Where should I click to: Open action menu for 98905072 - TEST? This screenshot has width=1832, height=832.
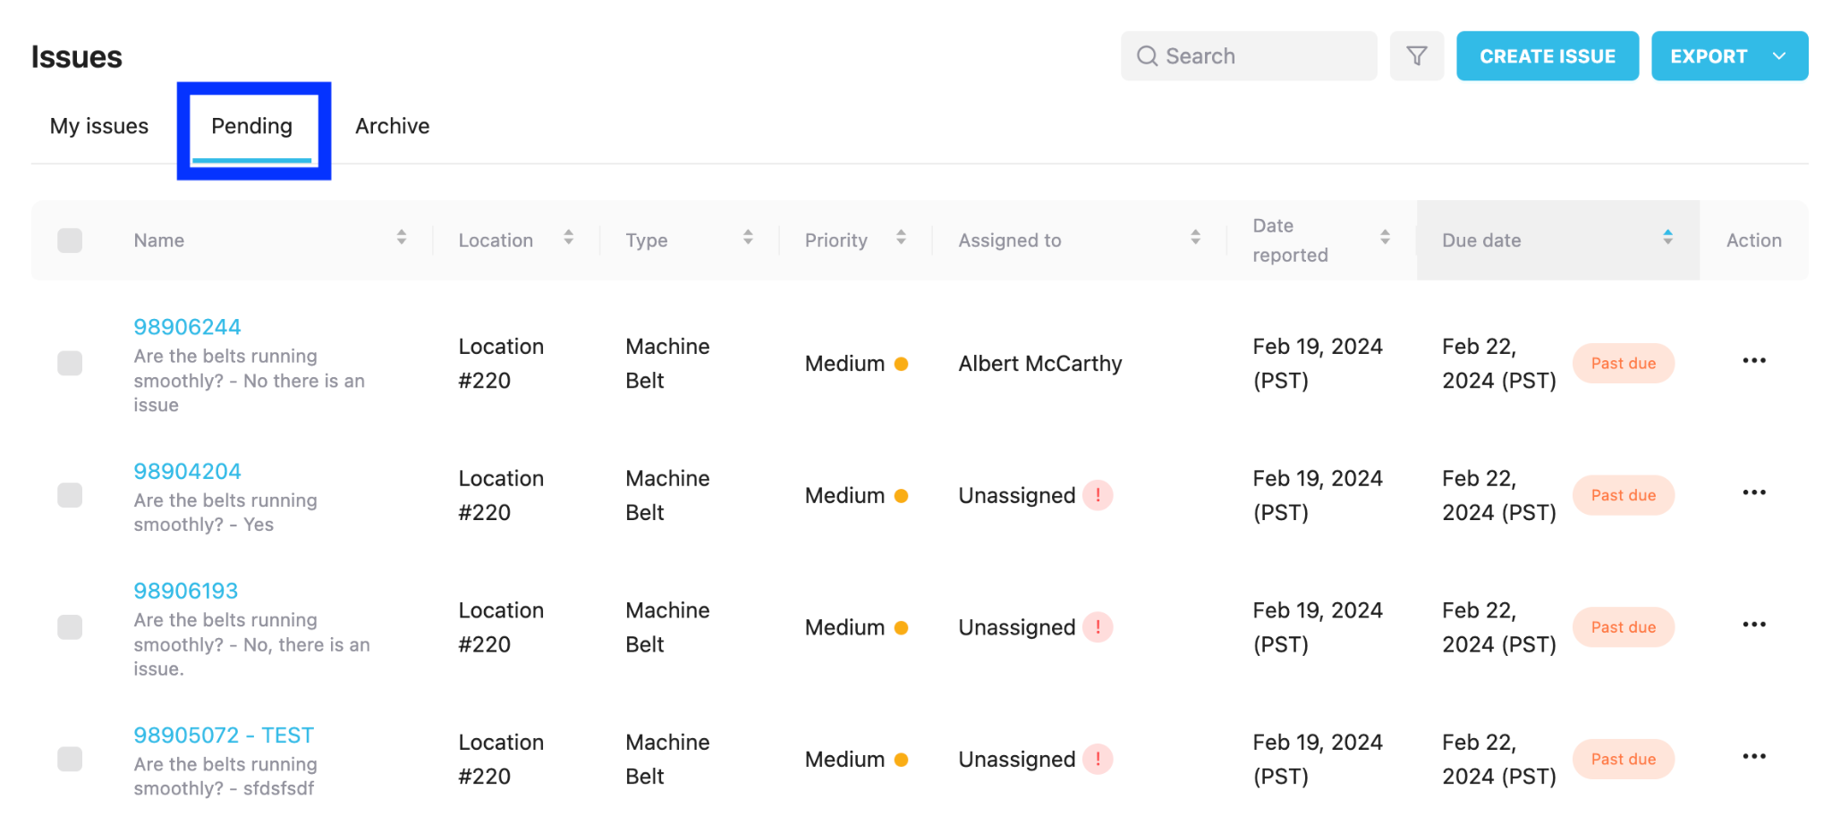coord(1754,757)
